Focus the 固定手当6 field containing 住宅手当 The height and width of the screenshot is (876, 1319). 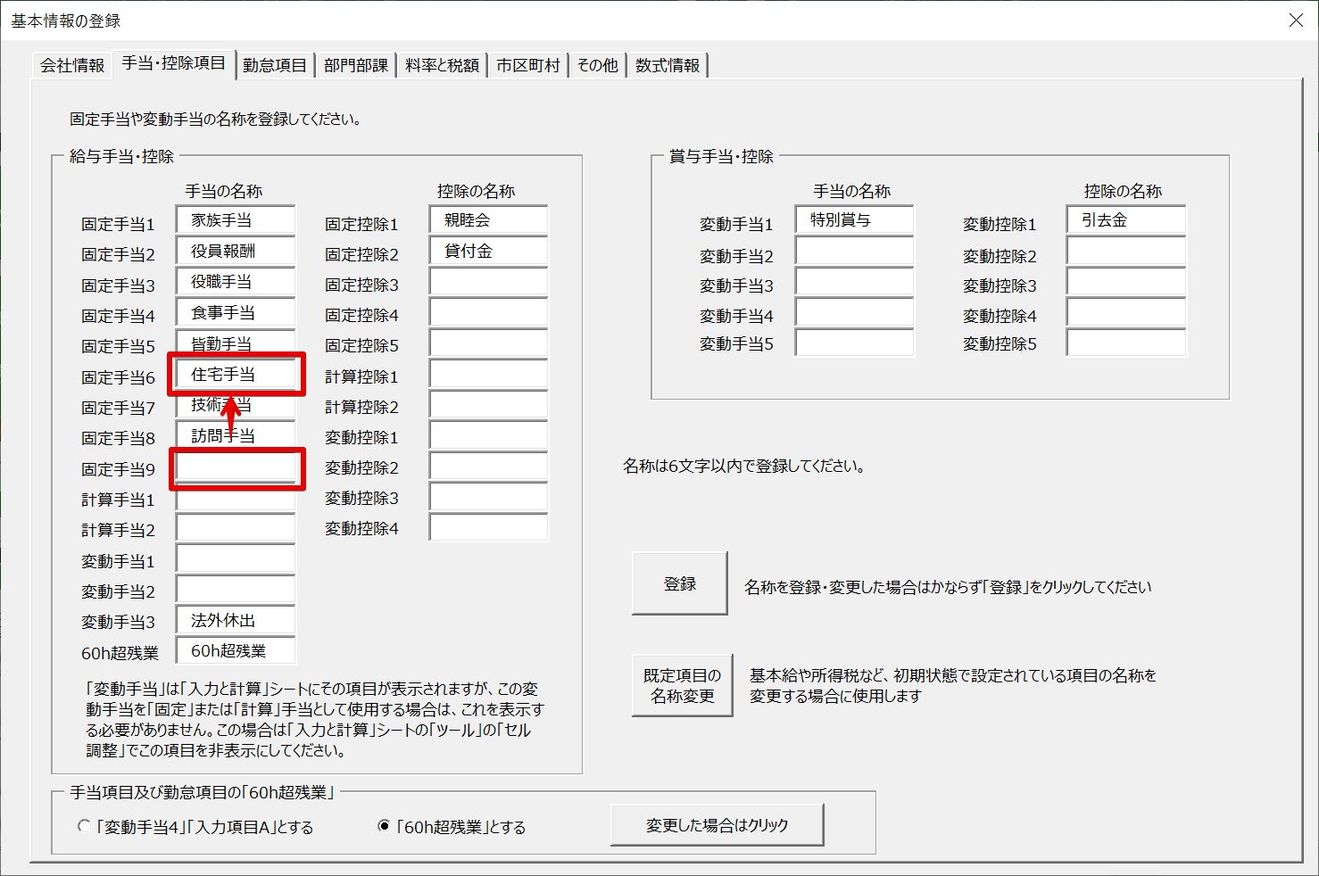tap(236, 375)
